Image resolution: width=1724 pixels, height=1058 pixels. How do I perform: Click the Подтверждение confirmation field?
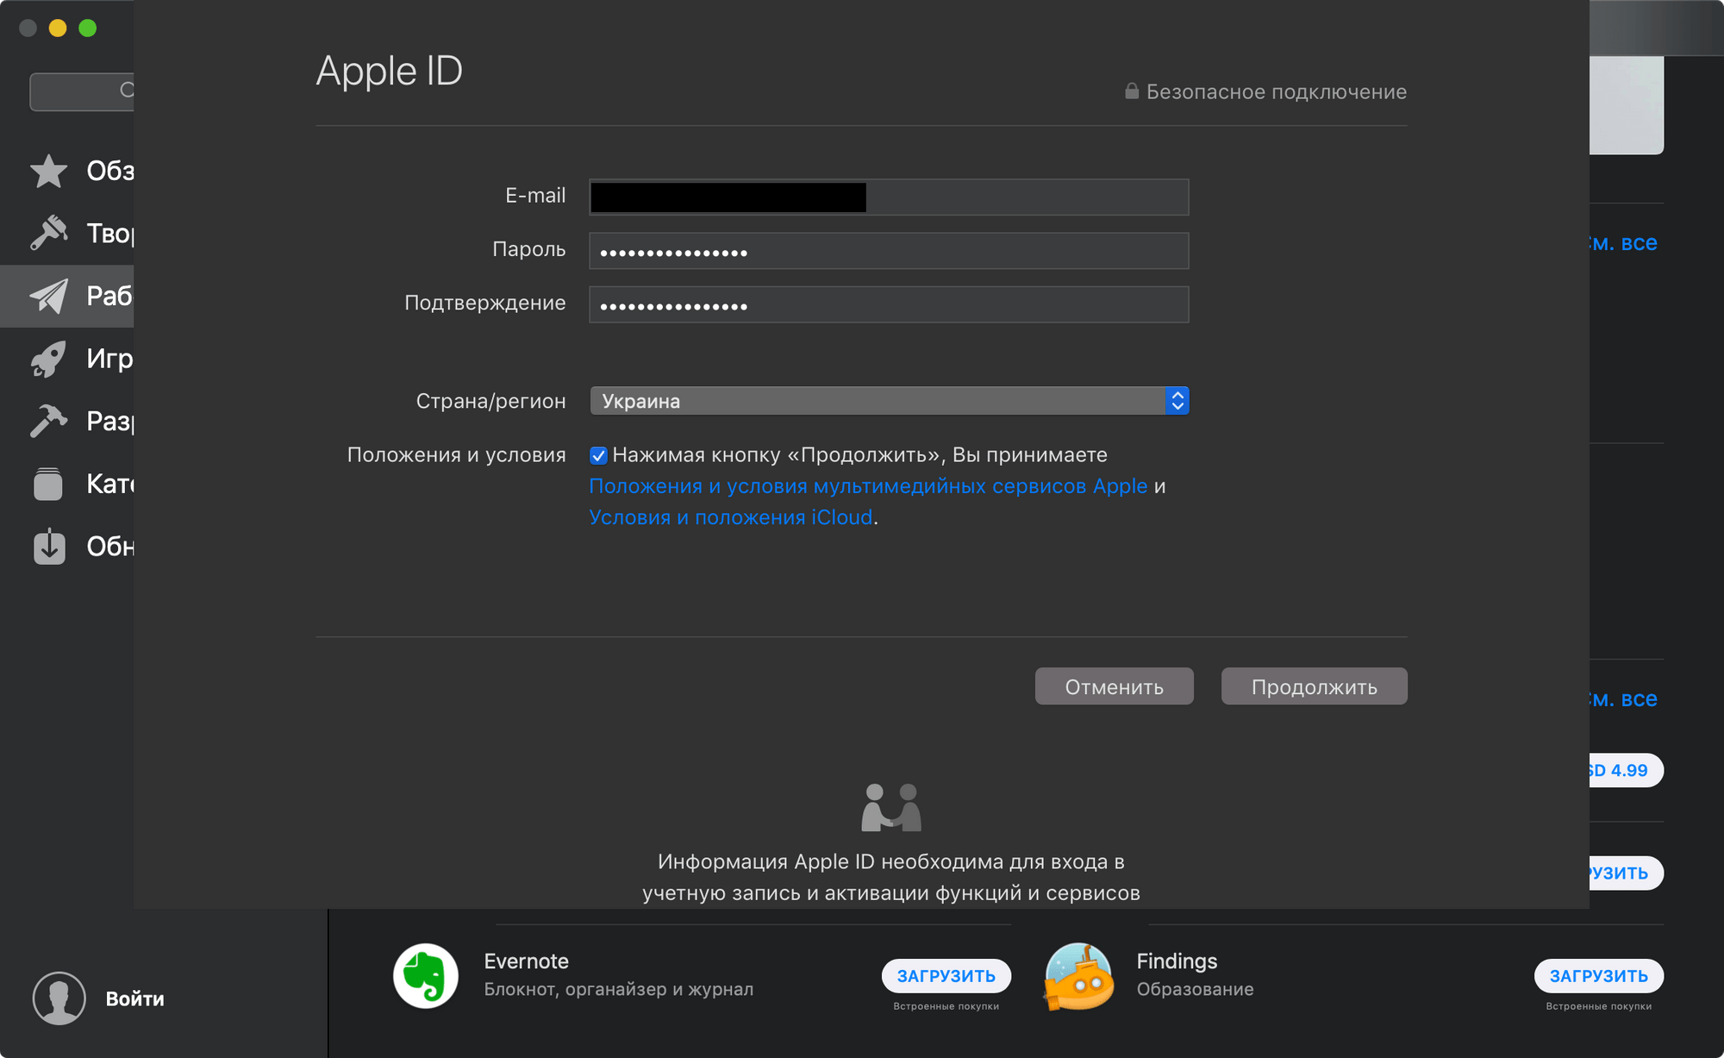click(x=888, y=304)
